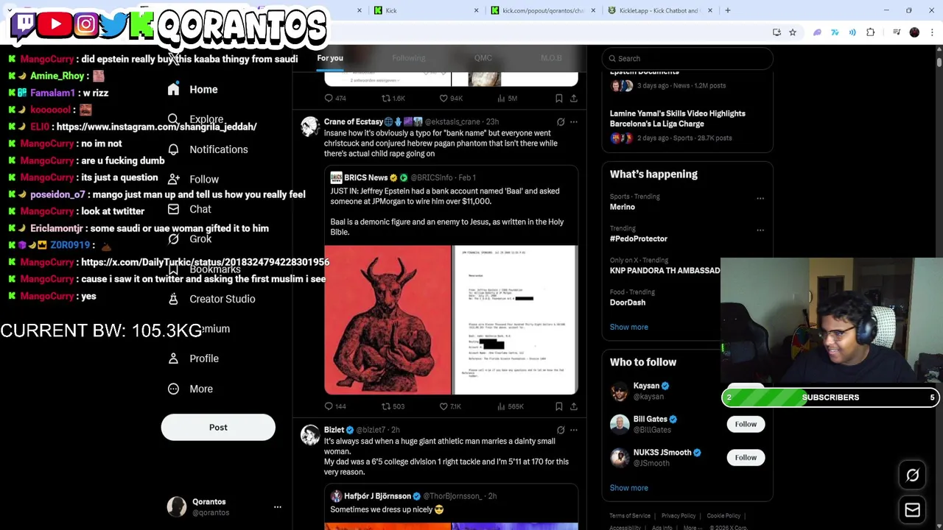Open the floating Grok button
Viewport: 943px width, 530px height.
pyautogui.click(x=912, y=476)
